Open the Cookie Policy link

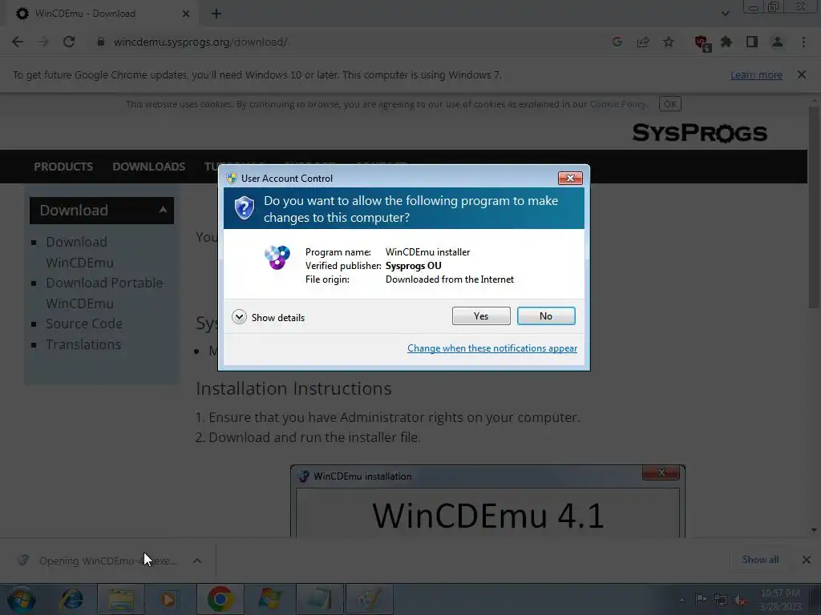(617, 104)
